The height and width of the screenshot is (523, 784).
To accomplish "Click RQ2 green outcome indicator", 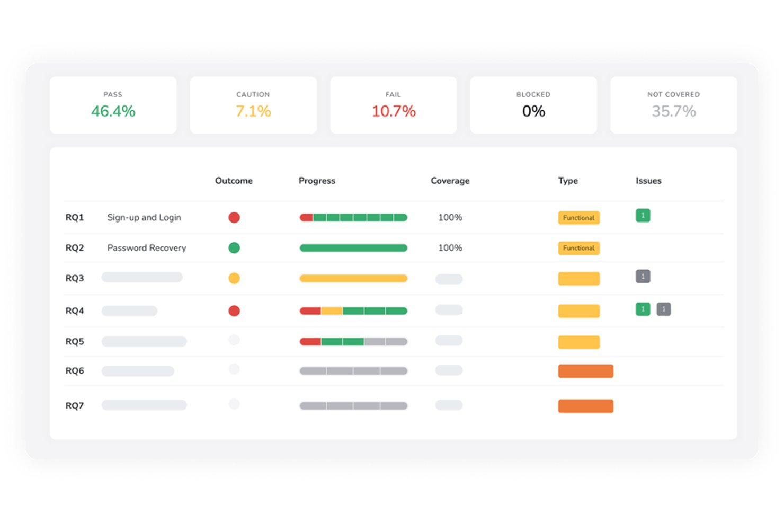I will click(x=234, y=247).
